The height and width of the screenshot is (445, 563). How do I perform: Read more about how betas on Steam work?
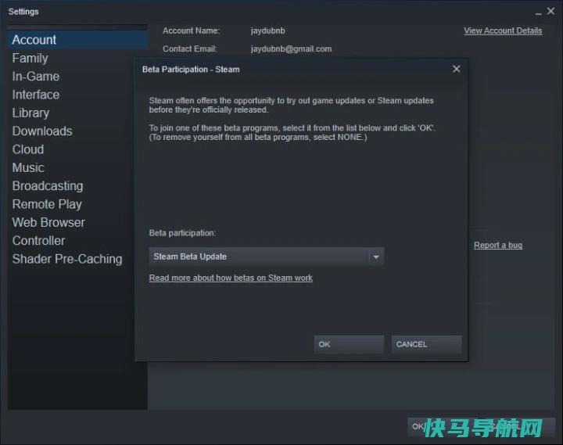tap(231, 278)
